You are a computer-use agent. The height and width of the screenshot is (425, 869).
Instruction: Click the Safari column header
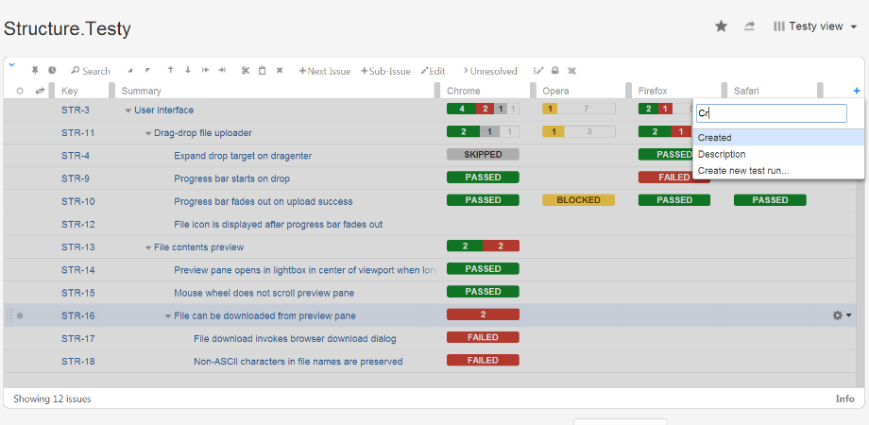748,91
